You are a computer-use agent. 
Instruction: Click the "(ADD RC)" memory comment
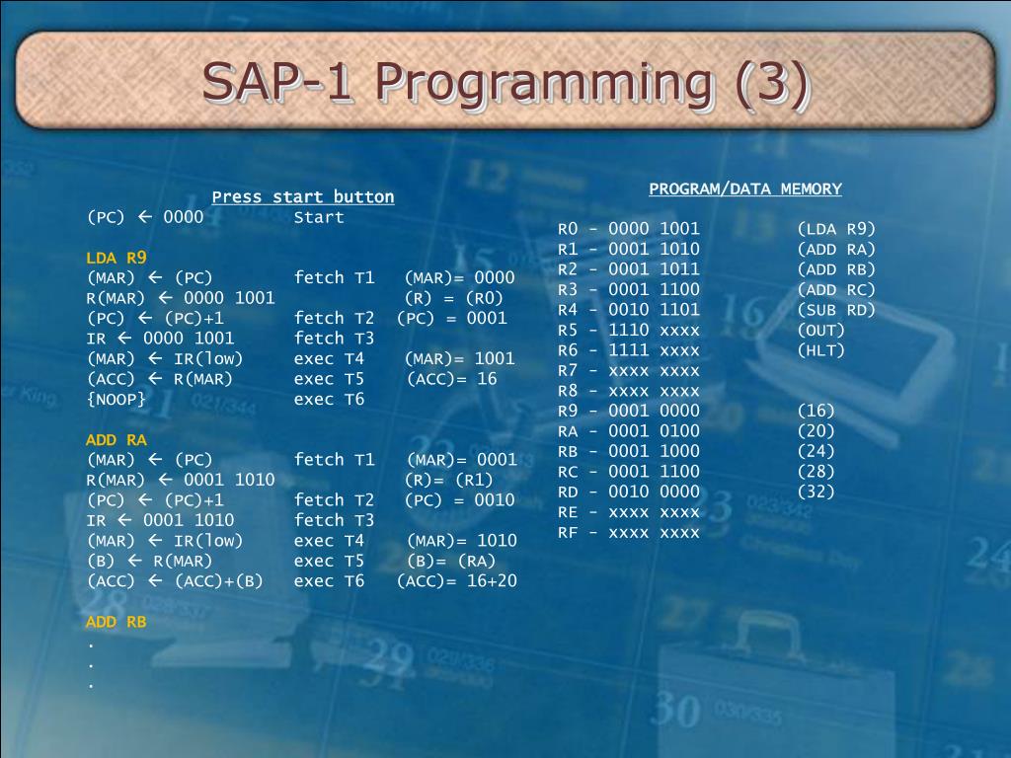point(836,289)
